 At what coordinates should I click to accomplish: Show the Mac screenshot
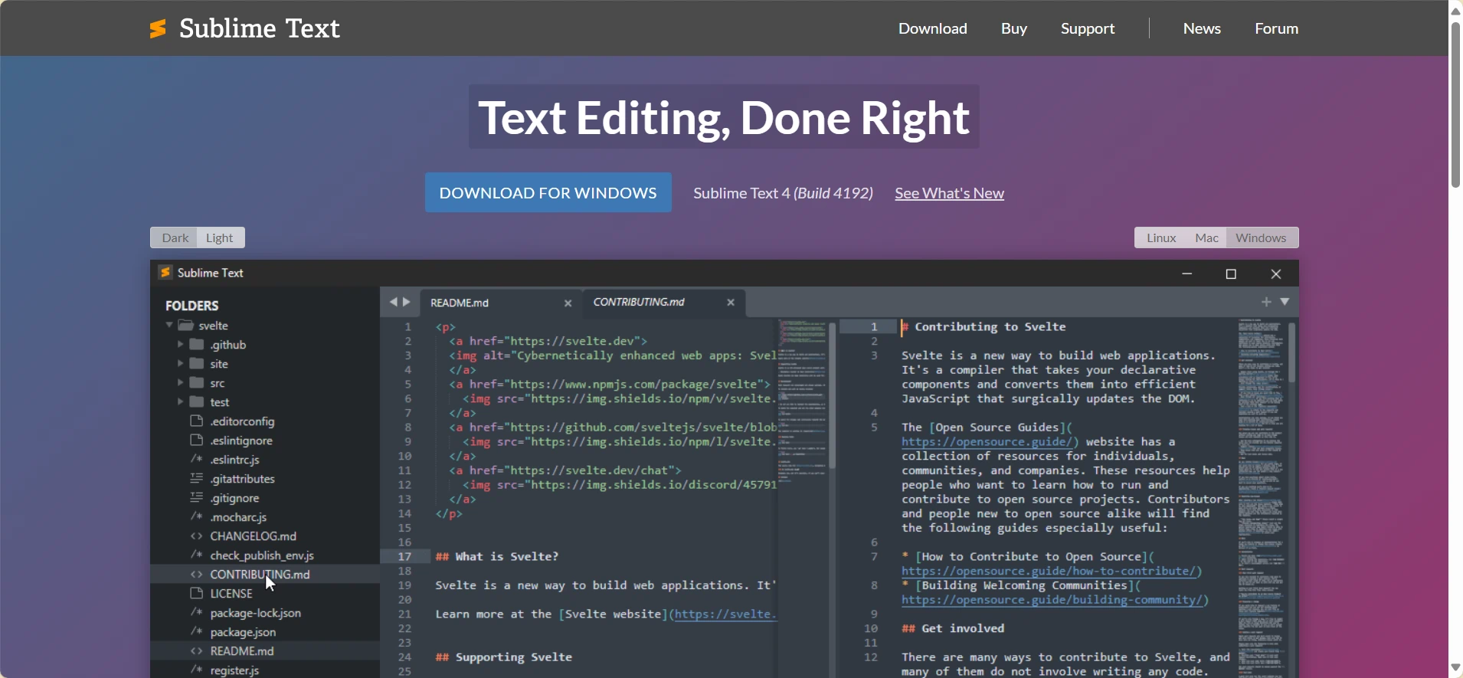coord(1206,237)
